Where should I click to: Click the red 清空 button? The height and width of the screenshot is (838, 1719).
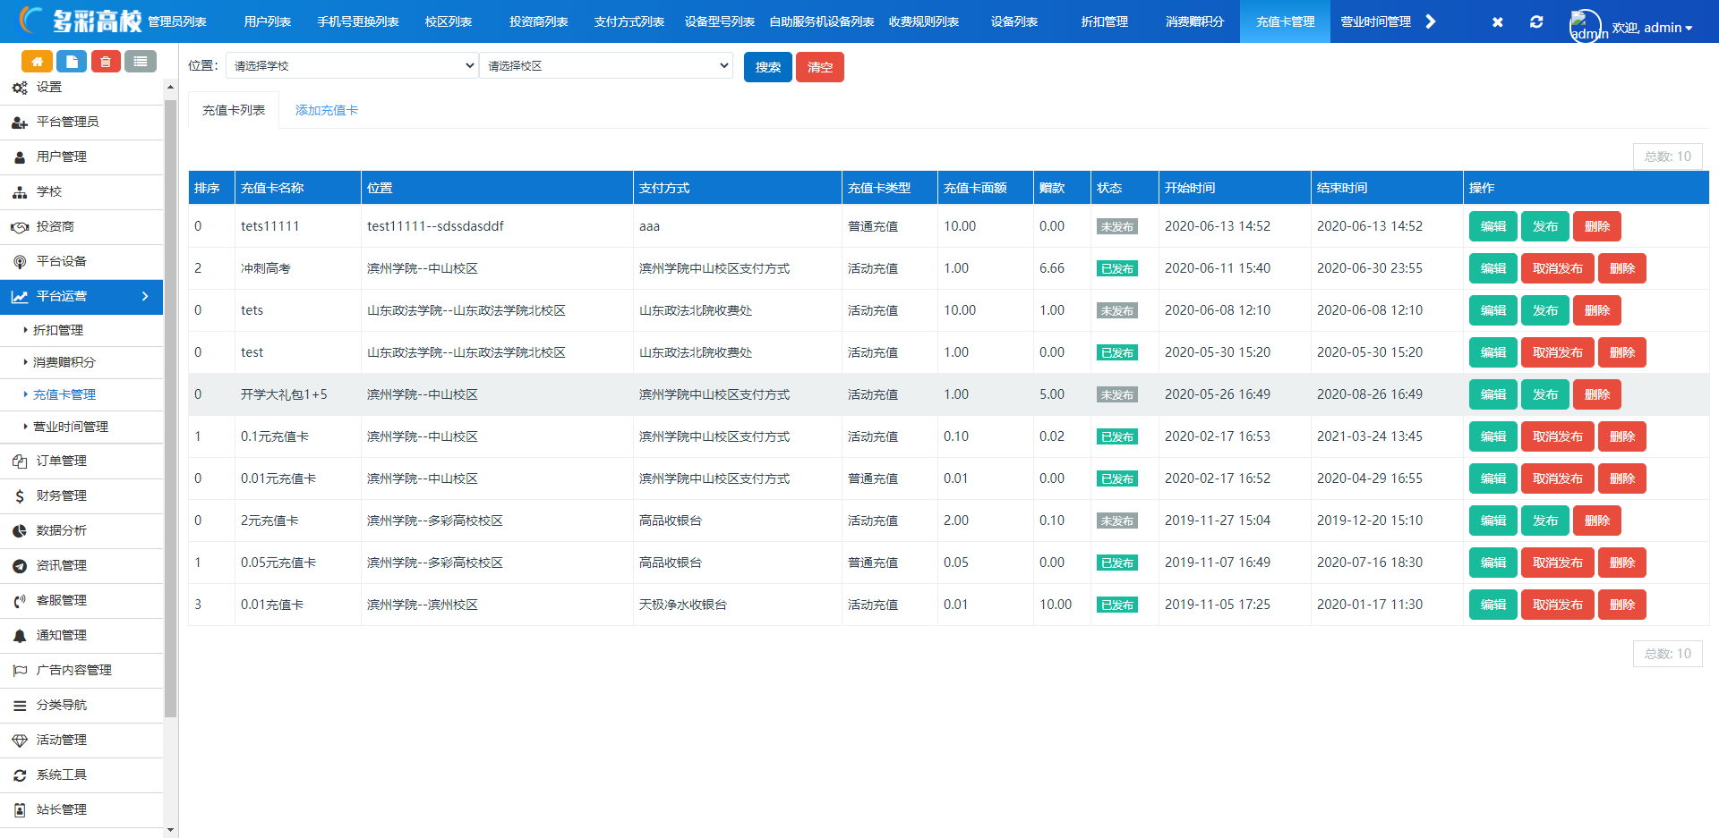tap(820, 67)
